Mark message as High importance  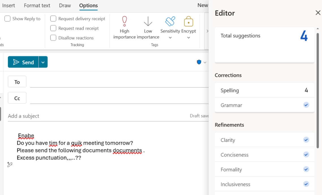124,28
